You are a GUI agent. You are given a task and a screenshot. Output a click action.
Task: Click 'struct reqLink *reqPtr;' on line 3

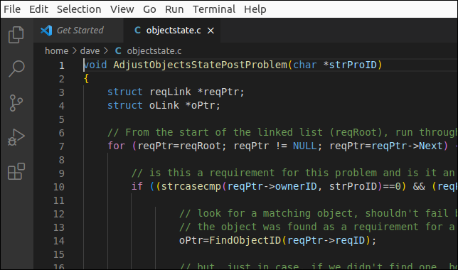coord(176,92)
